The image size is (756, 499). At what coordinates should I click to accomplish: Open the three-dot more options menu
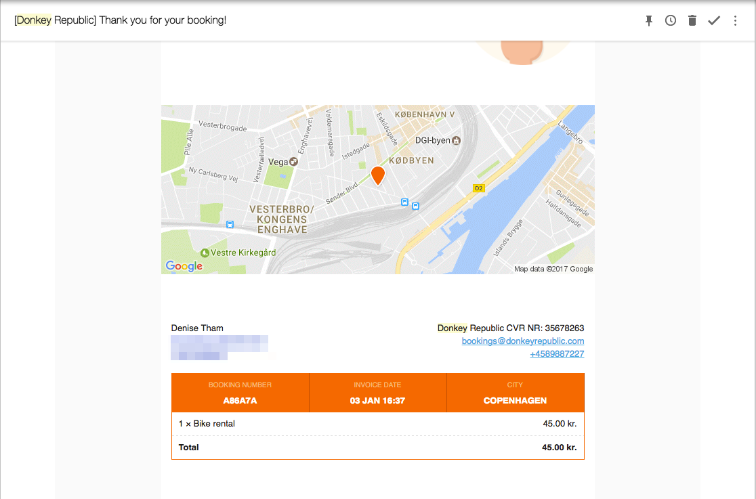735,20
